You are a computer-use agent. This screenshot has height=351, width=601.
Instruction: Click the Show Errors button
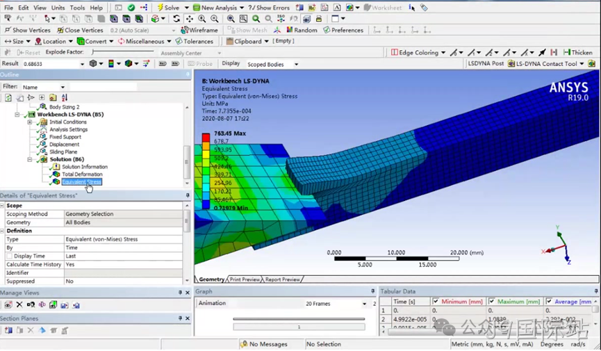coord(269,7)
